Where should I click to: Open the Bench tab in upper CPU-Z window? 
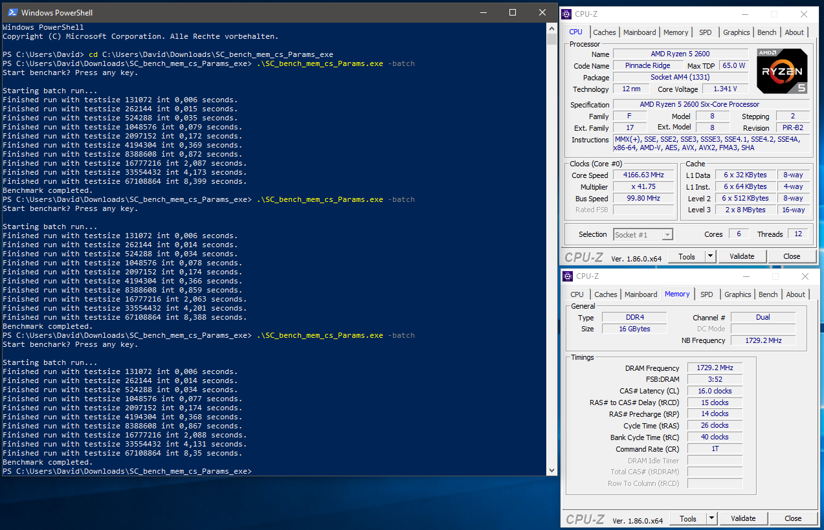click(767, 32)
